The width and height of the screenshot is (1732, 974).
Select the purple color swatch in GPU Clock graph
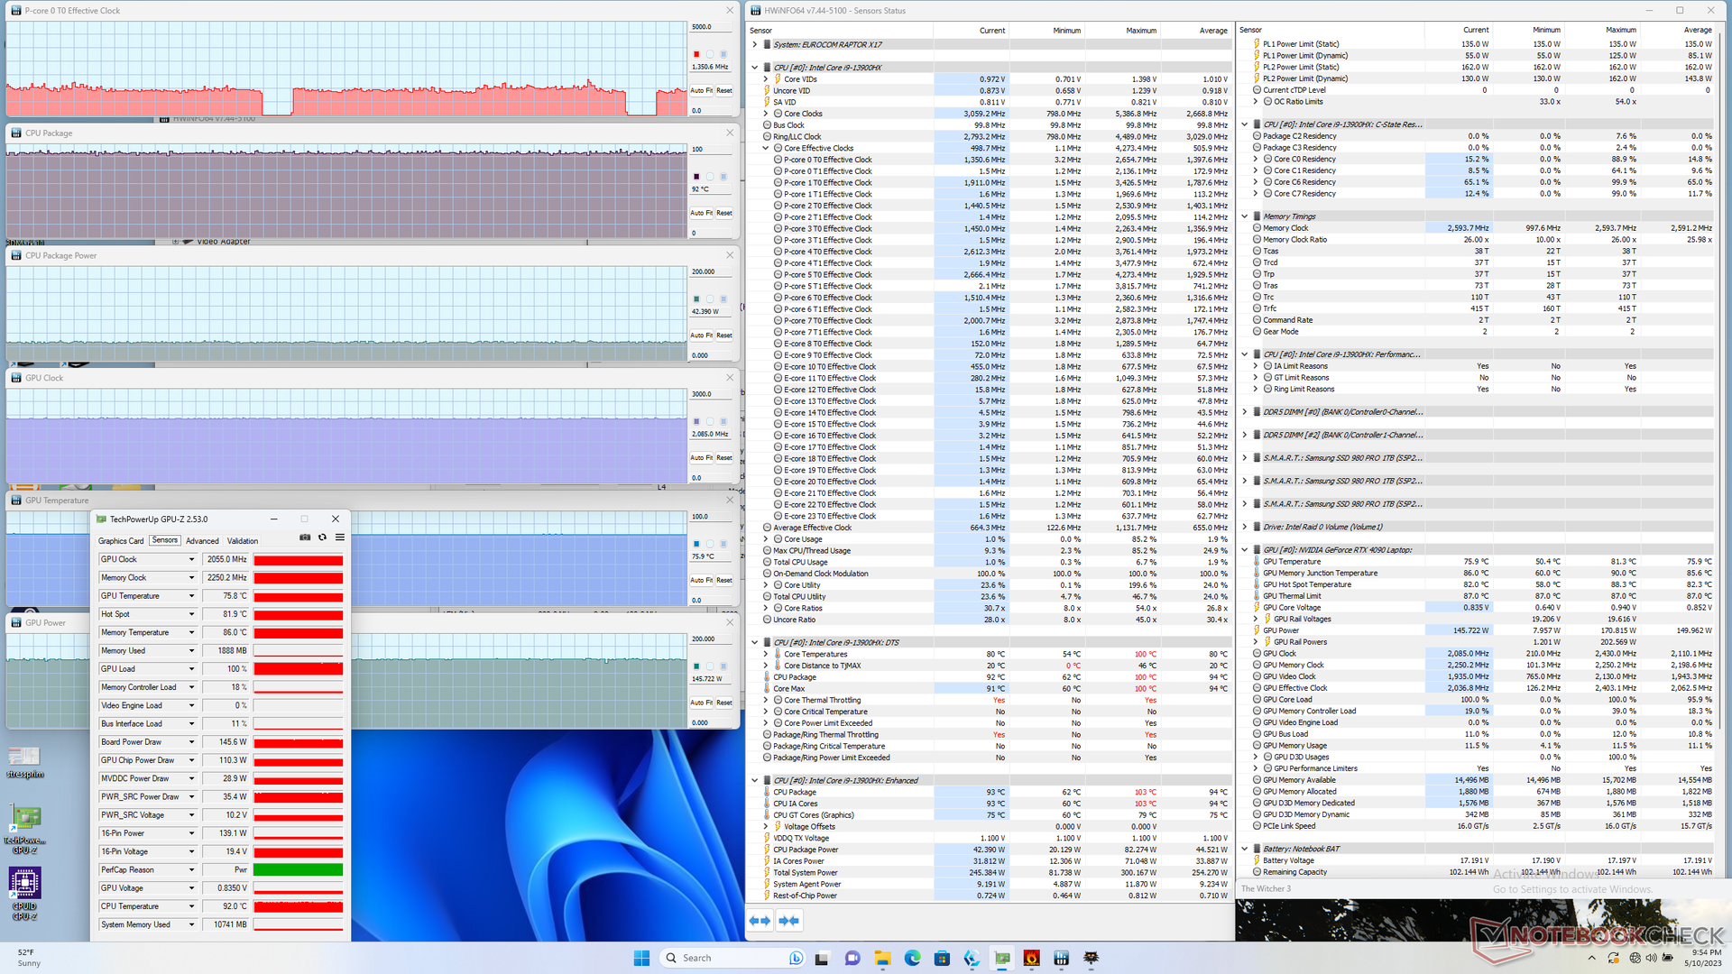pyautogui.click(x=696, y=421)
